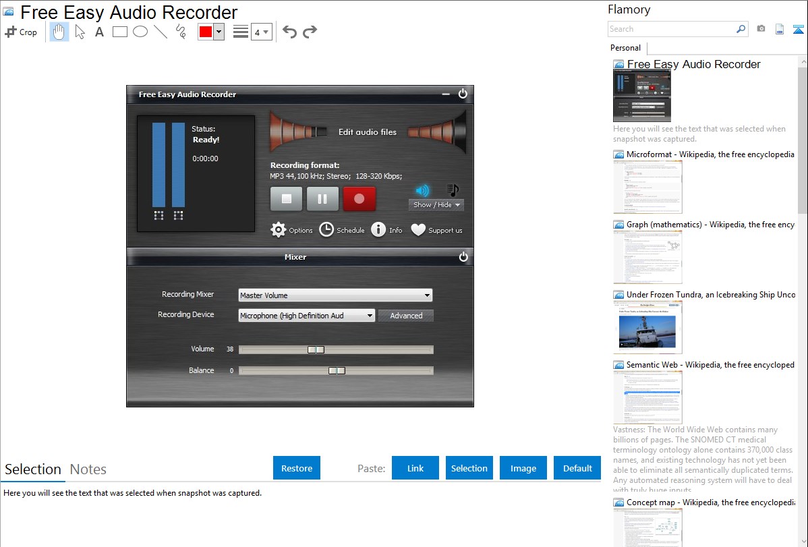Paste as Link
808x547 pixels.
tap(415, 468)
